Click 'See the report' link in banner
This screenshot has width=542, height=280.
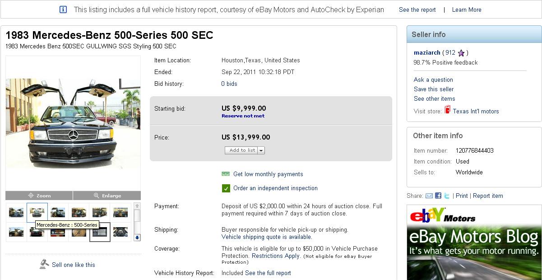click(417, 9)
